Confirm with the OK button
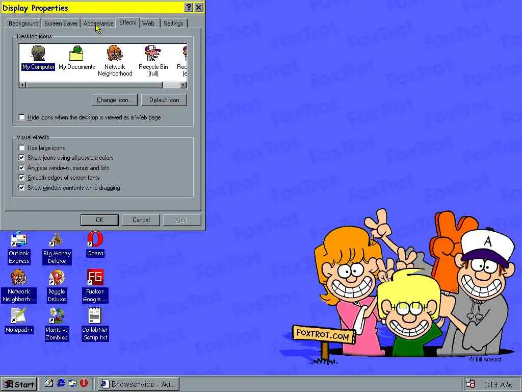522x392 pixels. coord(99,220)
